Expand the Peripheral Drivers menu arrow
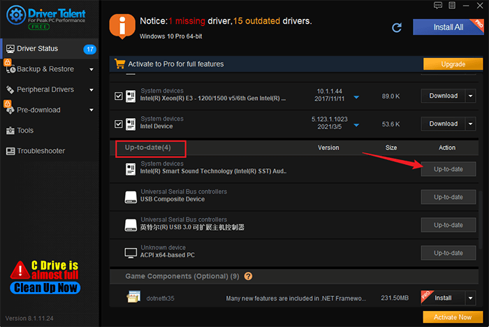Screen dimensions: 489x327 point(92,90)
